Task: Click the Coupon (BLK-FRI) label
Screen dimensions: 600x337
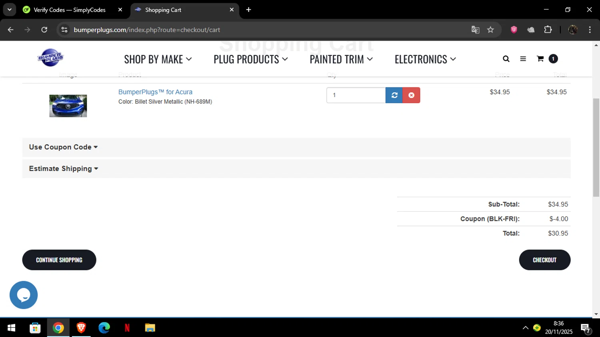Action: pyautogui.click(x=490, y=219)
